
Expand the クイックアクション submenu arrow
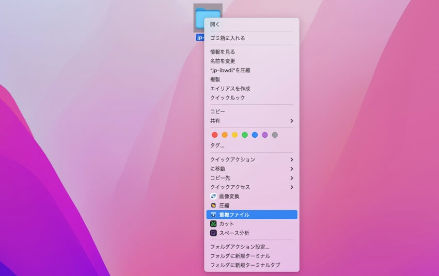[292, 160]
